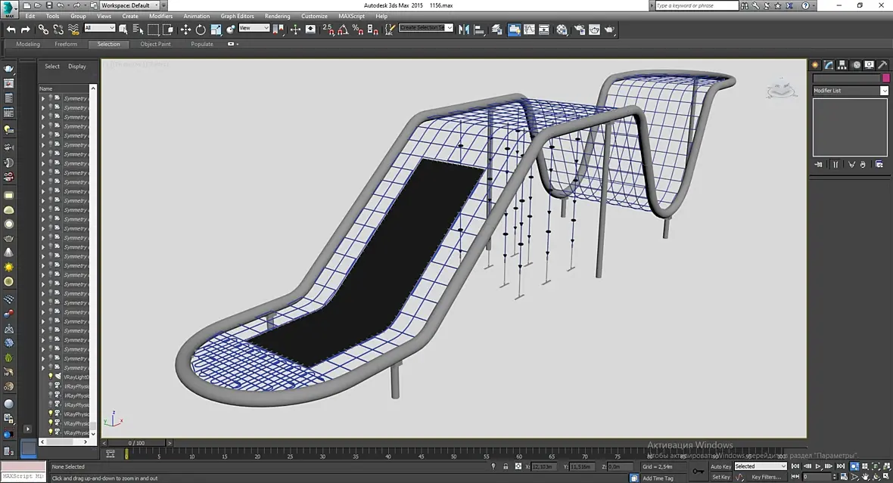Click the Key Filters... button

coord(765,477)
